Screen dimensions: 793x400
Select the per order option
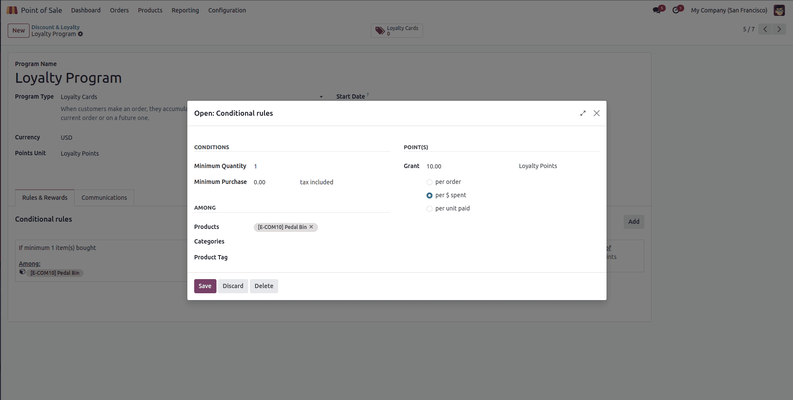430,182
